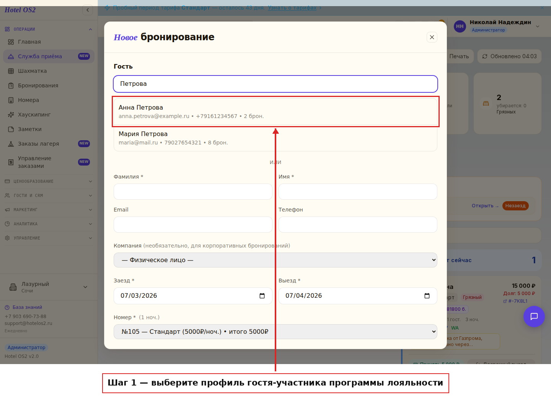This screenshot has height=402, width=551.
Task: Click the Обновлено 04:03 refresh button
Action: point(509,56)
